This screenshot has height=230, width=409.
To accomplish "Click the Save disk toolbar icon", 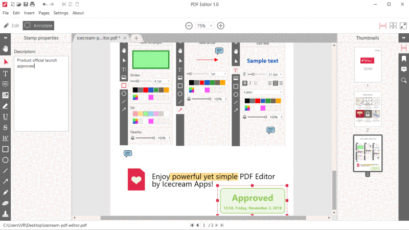I will (x=26, y=4).
